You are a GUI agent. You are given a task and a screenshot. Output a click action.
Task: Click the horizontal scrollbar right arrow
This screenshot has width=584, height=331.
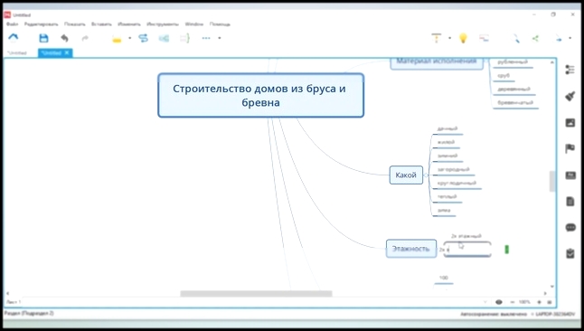click(x=545, y=294)
